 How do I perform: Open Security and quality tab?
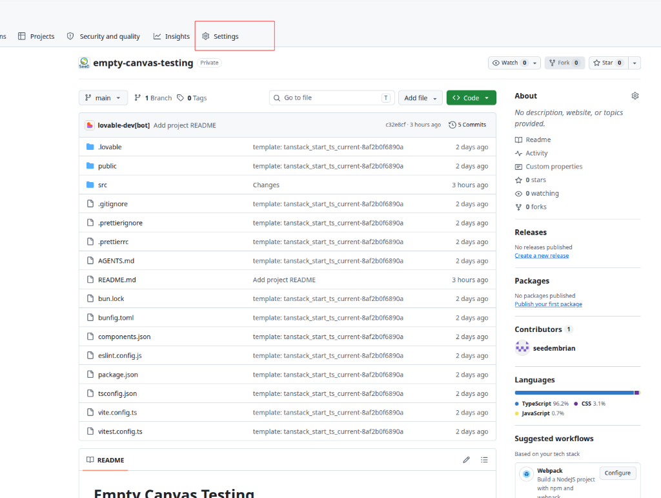(x=103, y=36)
